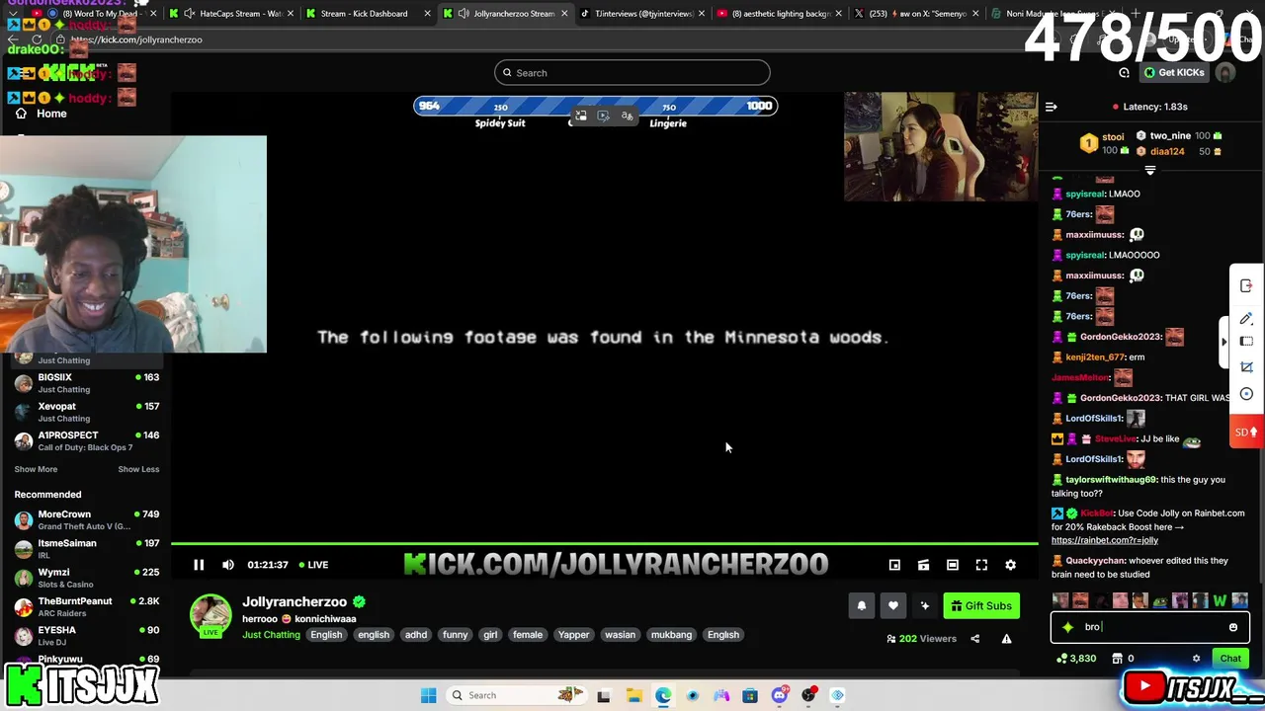Image resolution: width=1265 pixels, height=711 pixels.
Task: Click the record circle tool icon
Action: point(1246,394)
